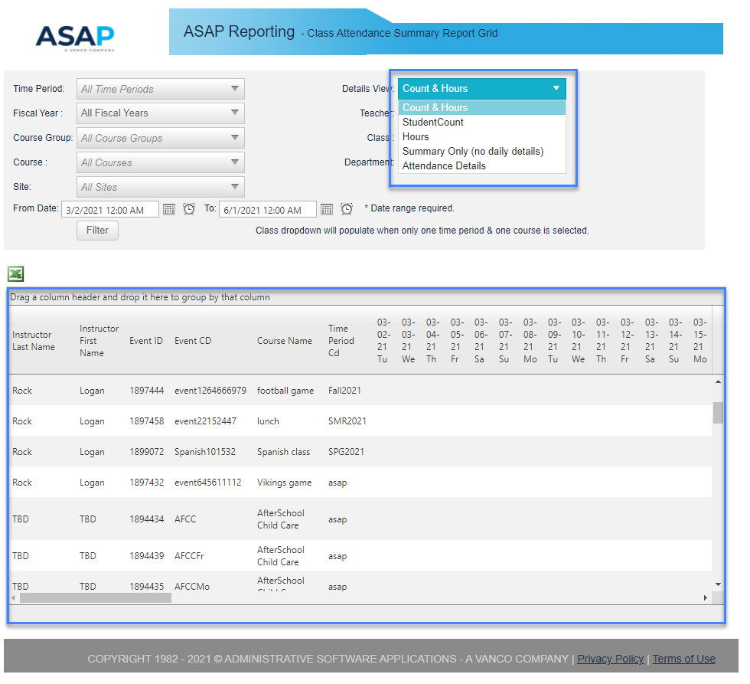750x684 pixels.
Task: Select Count & Hours option in list
Action: pos(481,108)
